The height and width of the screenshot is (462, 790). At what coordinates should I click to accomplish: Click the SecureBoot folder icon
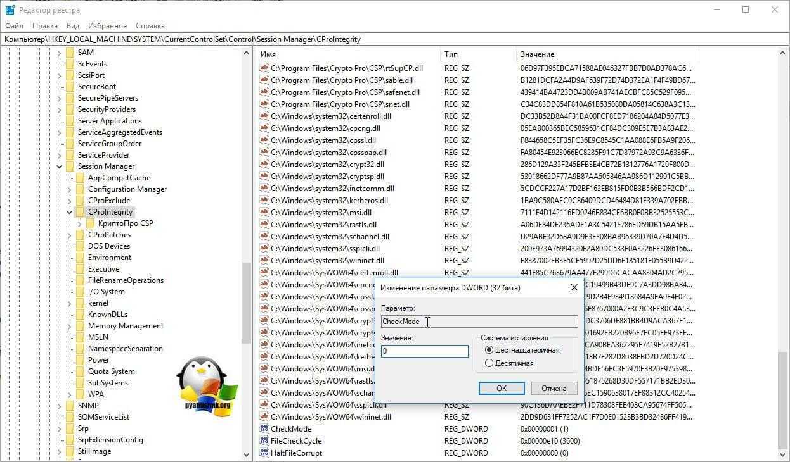click(70, 87)
